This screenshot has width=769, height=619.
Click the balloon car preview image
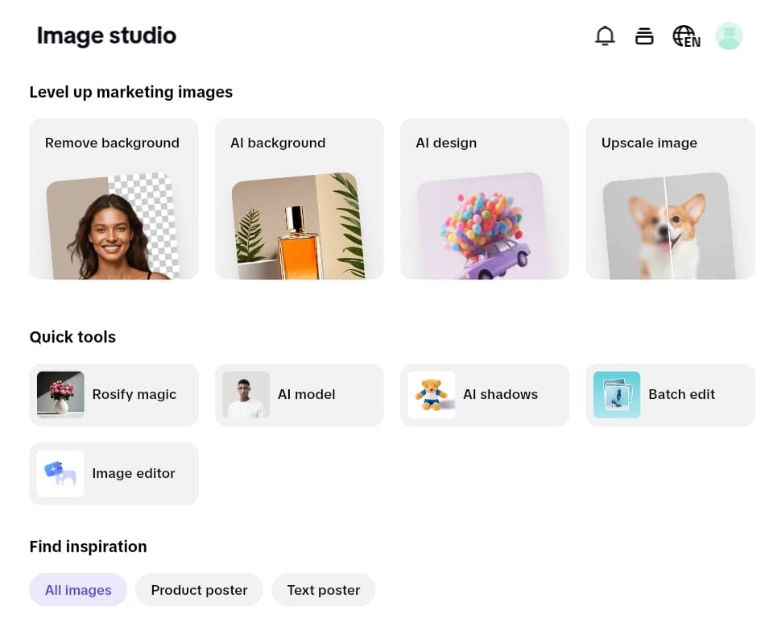click(x=484, y=226)
